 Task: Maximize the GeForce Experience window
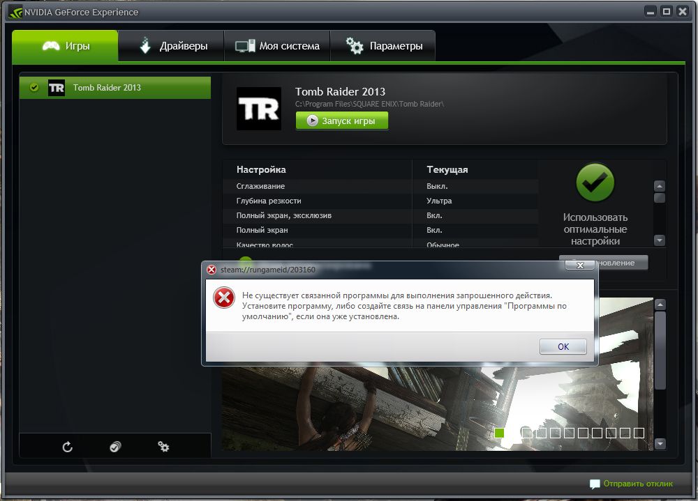pyautogui.click(x=667, y=12)
